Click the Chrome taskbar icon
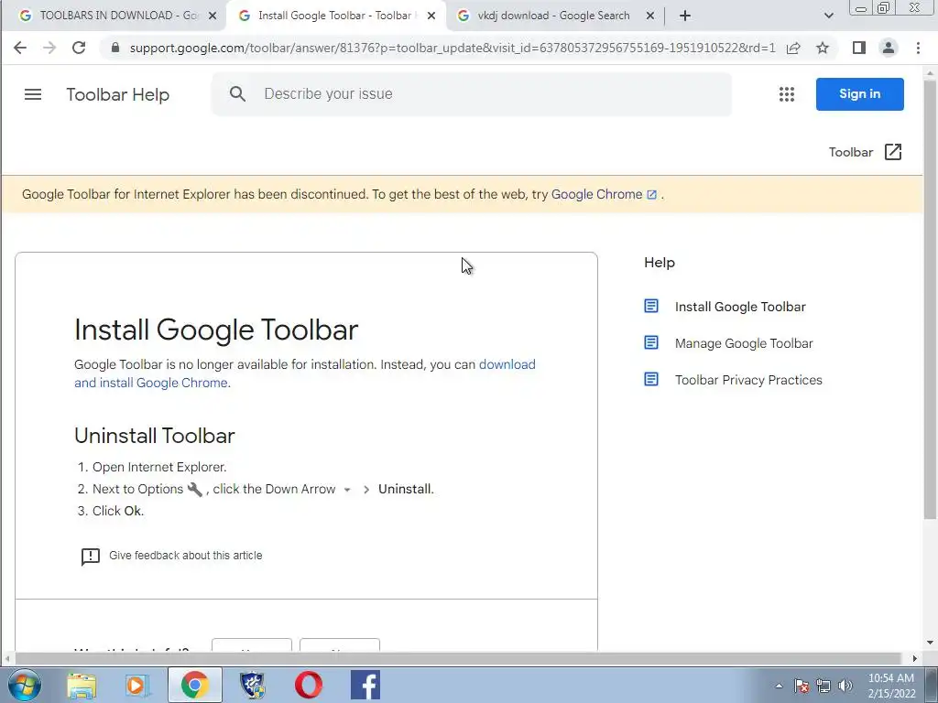Screen dimensions: 938x703 coord(194,685)
